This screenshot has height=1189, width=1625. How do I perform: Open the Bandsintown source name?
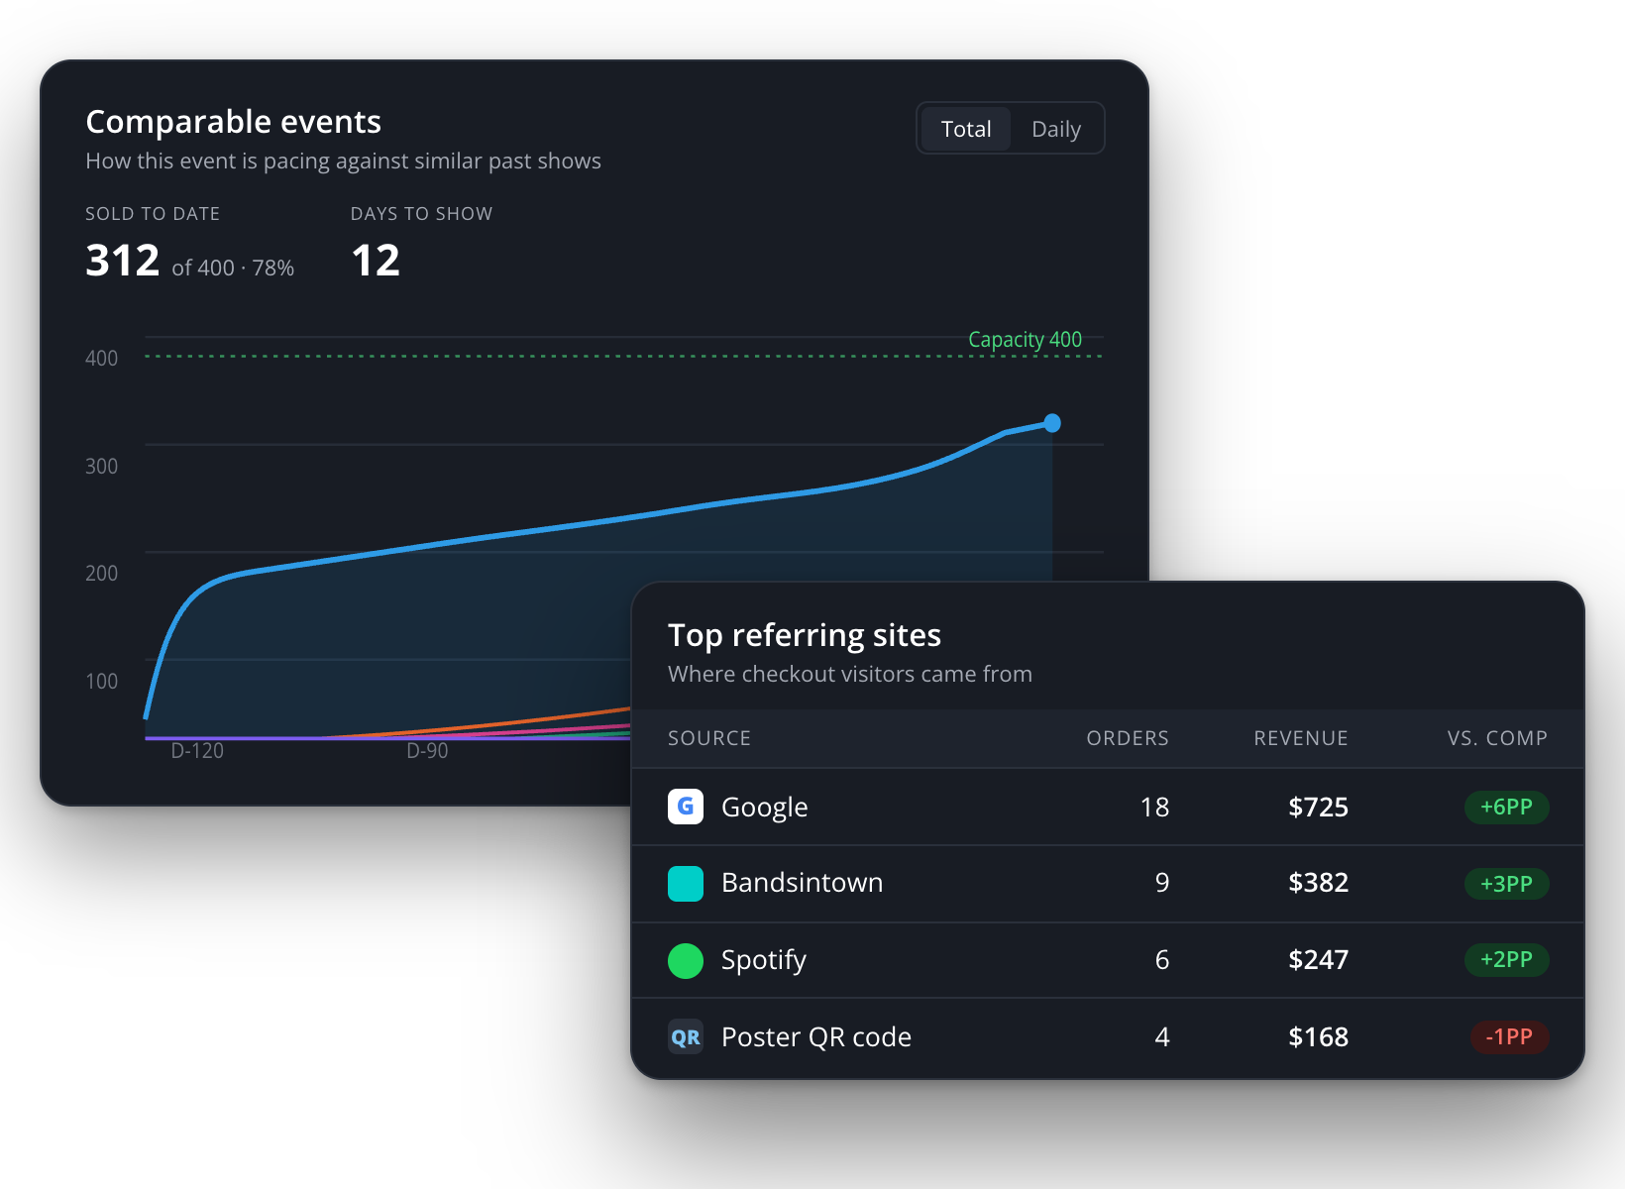[802, 883]
